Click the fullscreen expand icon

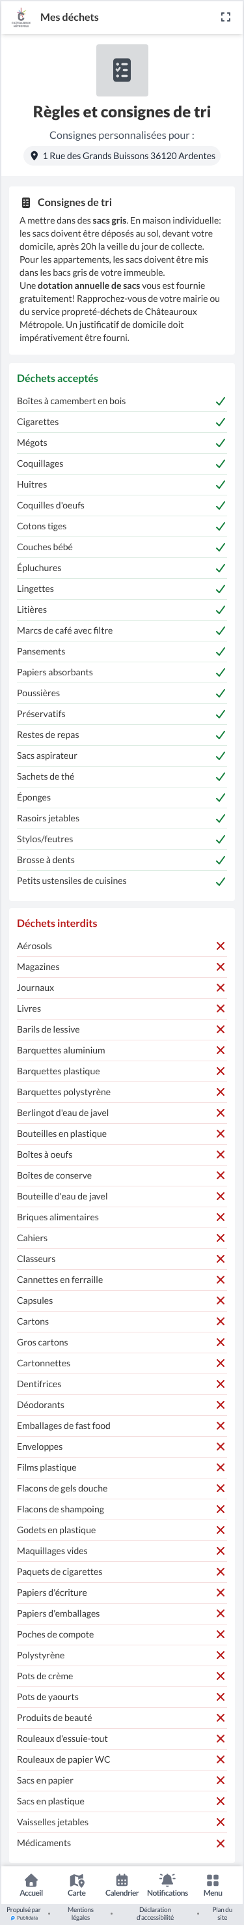[225, 17]
